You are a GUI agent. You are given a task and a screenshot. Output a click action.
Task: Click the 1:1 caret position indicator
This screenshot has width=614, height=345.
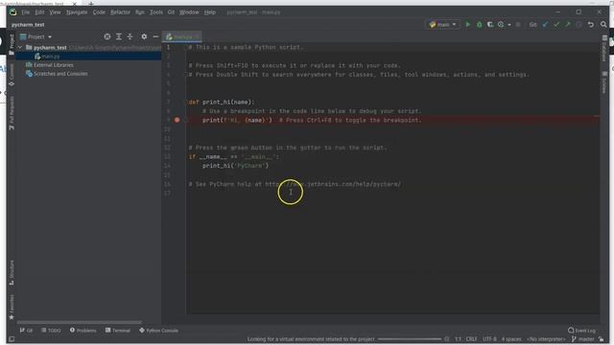click(458, 339)
